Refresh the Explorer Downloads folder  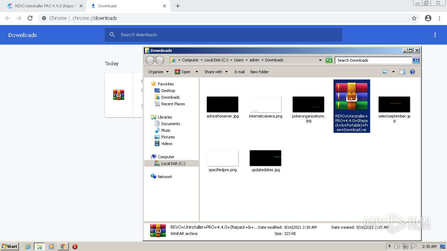pyautogui.click(x=329, y=60)
